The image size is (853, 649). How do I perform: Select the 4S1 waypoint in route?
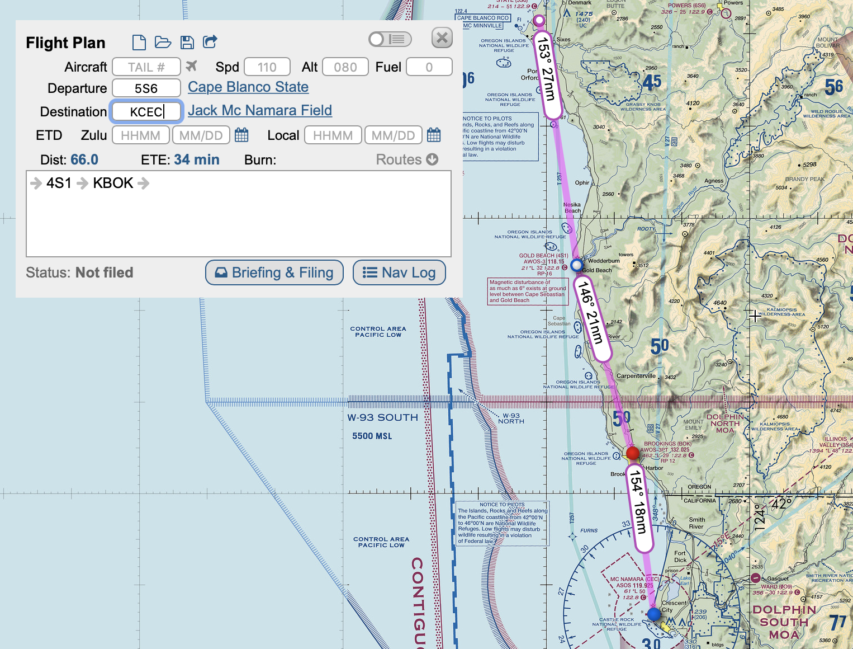point(59,183)
